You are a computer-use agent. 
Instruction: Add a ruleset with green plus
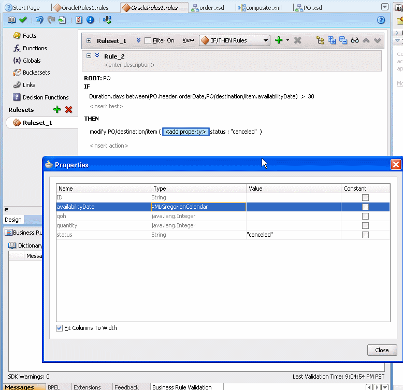(57, 110)
